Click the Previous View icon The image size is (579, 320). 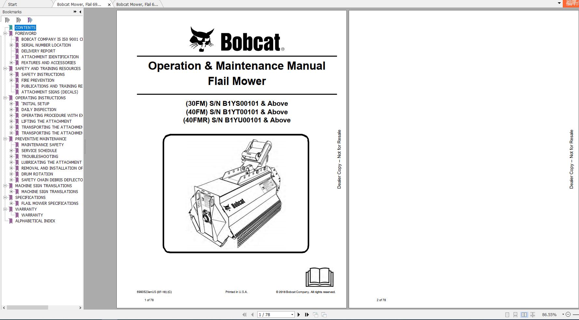click(x=315, y=314)
